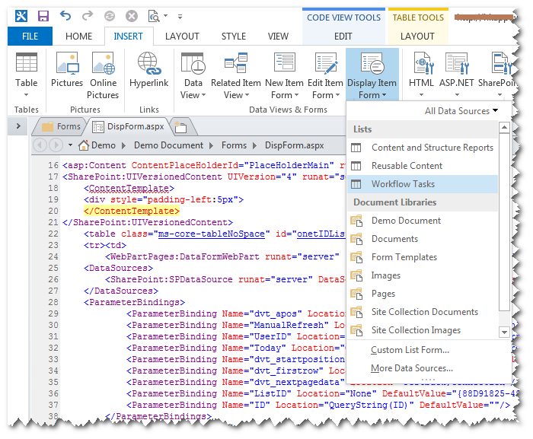This screenshot has width=533, height=439.
Task: Choose Site Collection Documents library
Action: coord(423,312)
